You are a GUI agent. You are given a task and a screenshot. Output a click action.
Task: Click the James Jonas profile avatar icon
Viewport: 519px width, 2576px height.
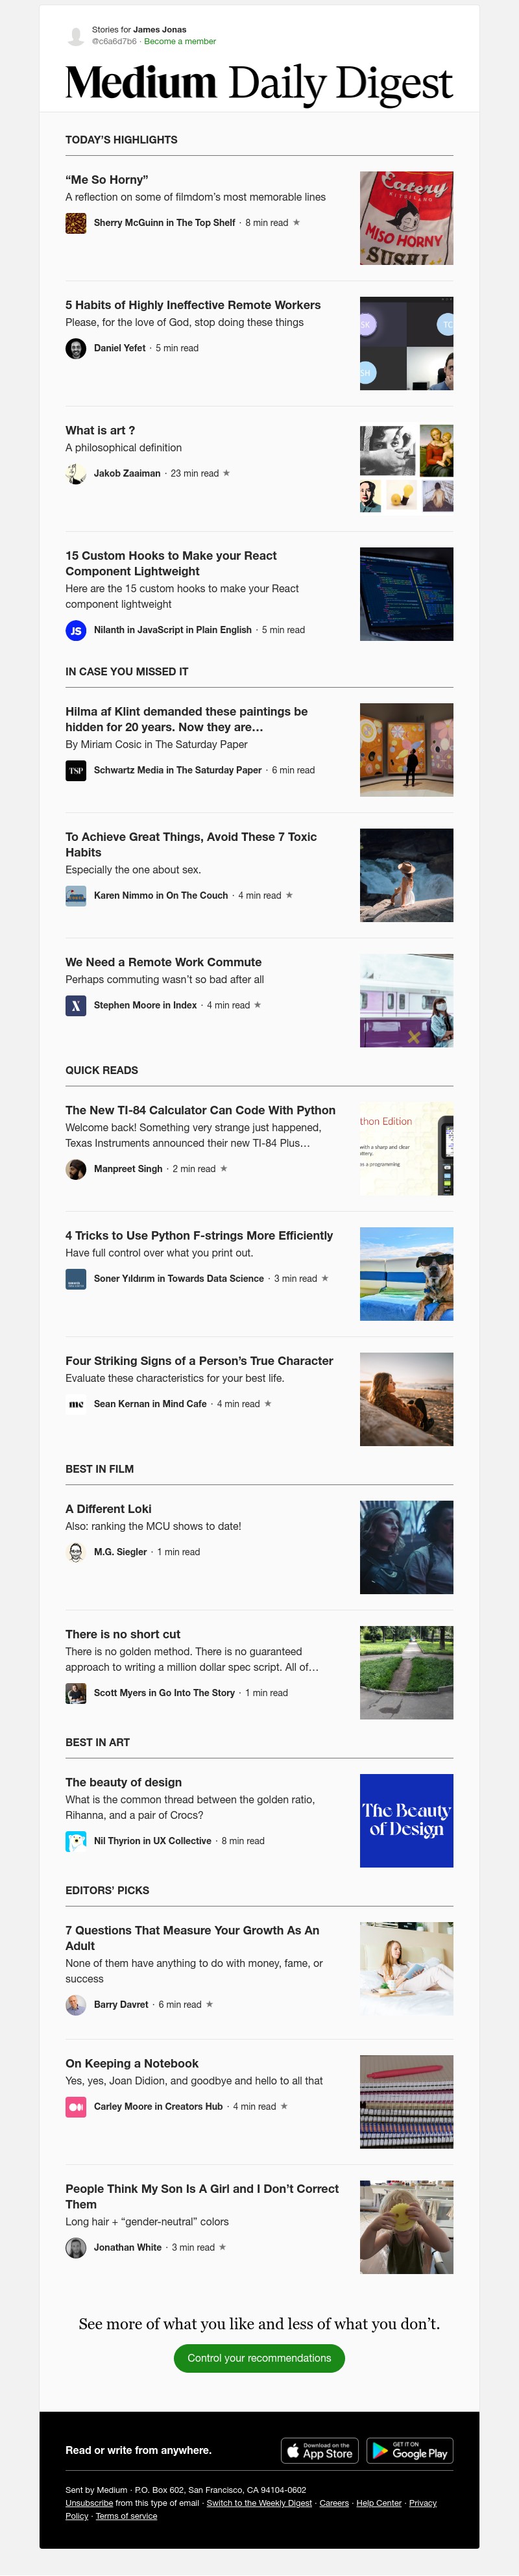tap(75, 36)
